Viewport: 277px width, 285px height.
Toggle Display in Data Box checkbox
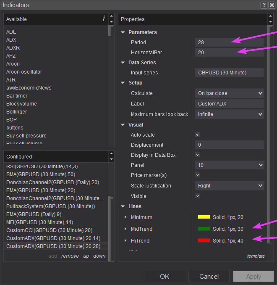(198, 155)
